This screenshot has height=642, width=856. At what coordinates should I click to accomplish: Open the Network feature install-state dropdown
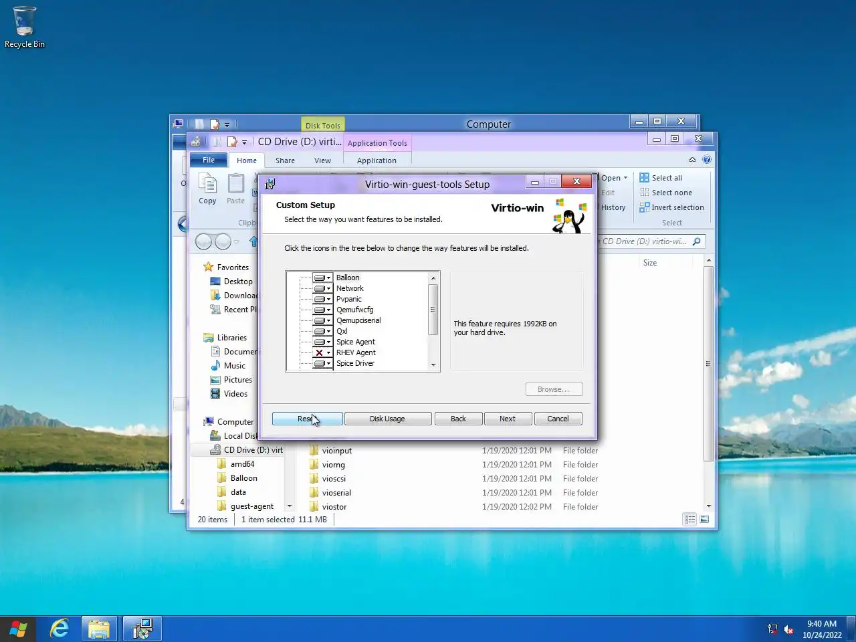322,288
